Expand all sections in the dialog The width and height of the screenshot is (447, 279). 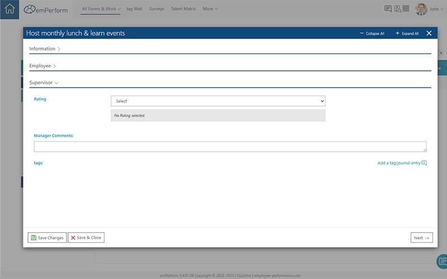pos(407,33)
